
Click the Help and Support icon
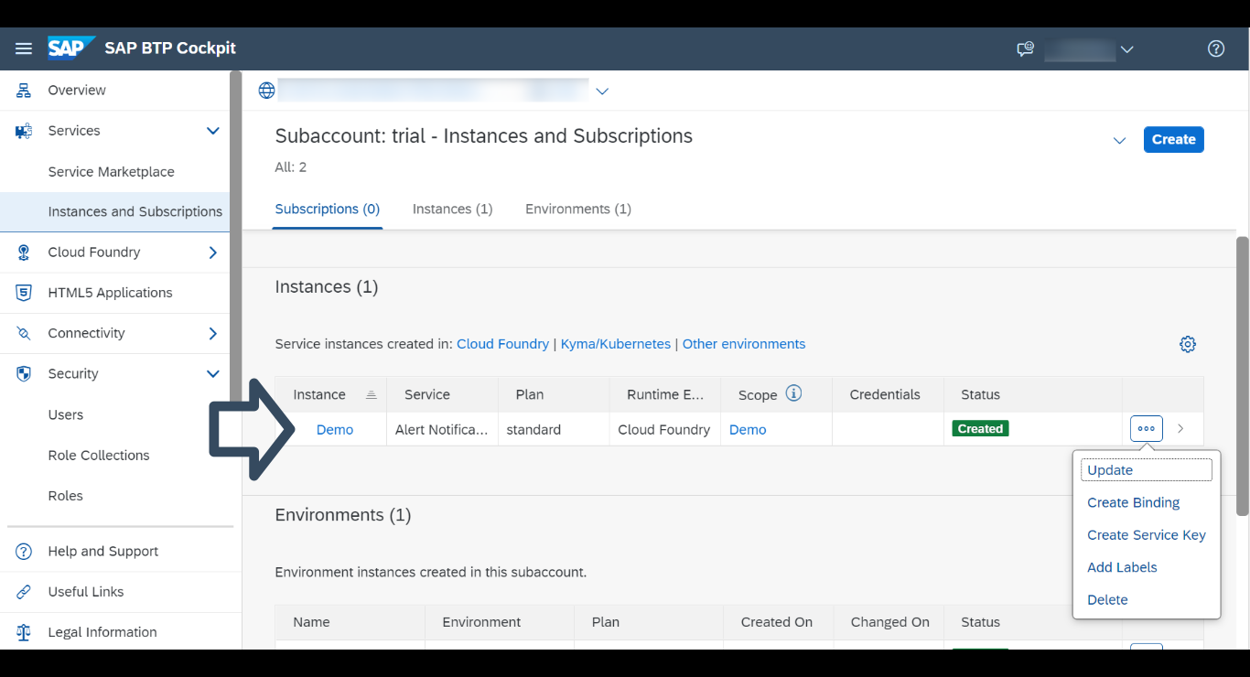point(24,552)
